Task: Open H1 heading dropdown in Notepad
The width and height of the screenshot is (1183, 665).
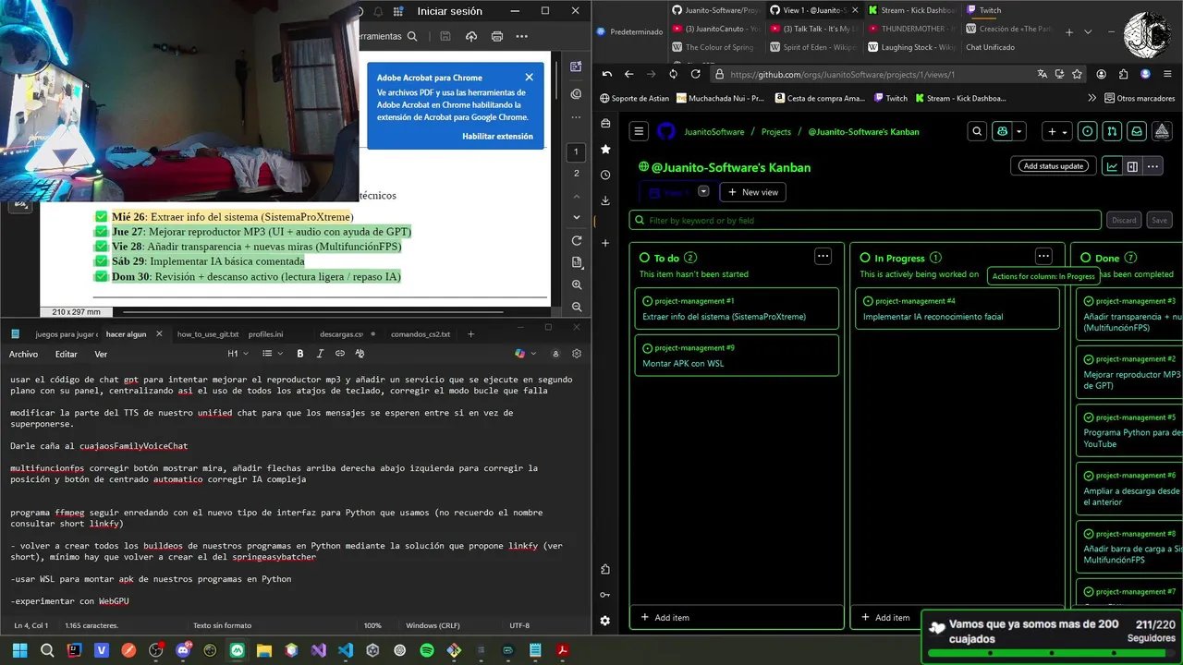Action: click(x=238, y=354)
